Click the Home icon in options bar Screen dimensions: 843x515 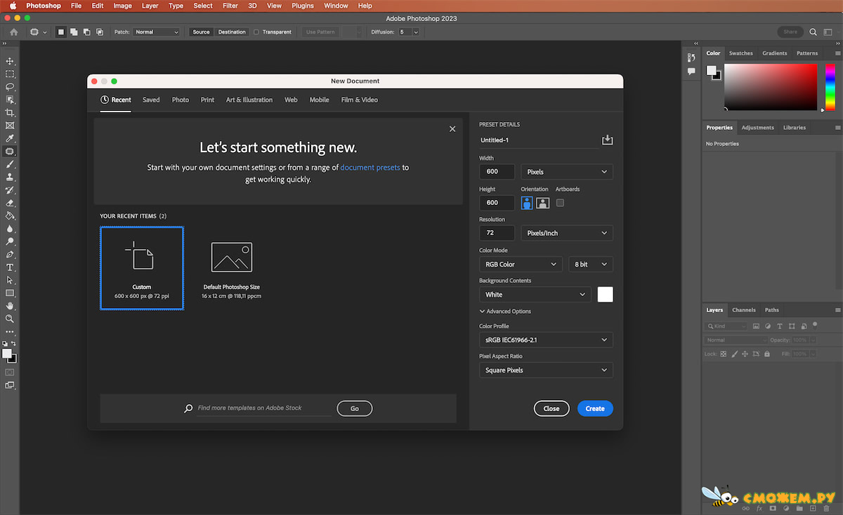click(13, 32)
